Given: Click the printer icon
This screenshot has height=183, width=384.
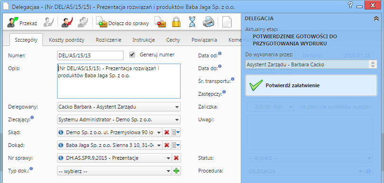Looking at the screenshot, I should click(209, 22).
